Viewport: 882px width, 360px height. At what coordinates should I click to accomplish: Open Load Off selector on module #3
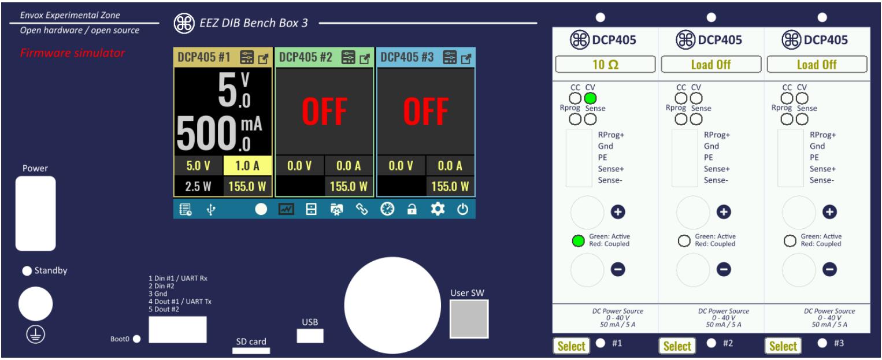click(817, 64)
